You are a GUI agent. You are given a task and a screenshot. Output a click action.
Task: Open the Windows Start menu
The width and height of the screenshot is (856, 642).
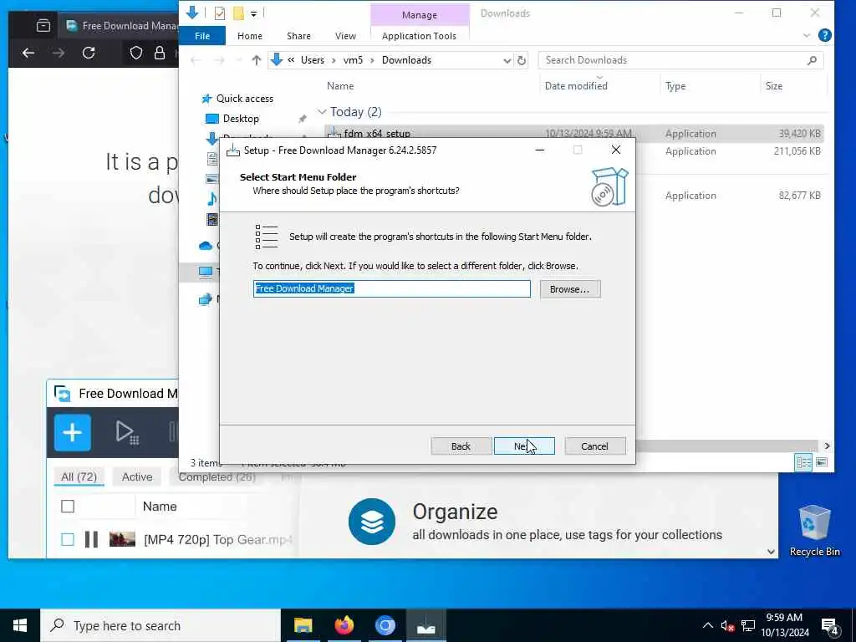pos(20,625)
